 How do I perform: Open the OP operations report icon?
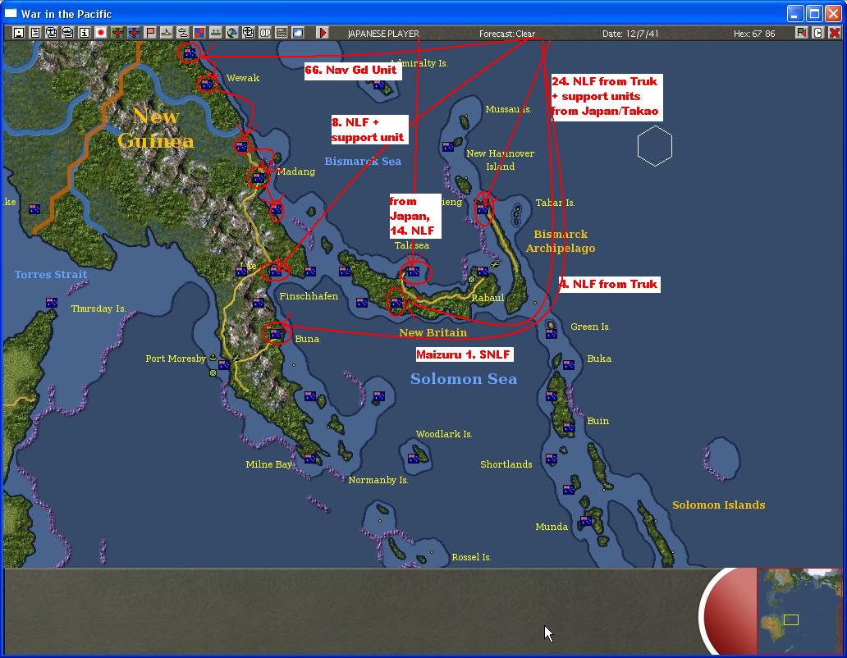264,33
